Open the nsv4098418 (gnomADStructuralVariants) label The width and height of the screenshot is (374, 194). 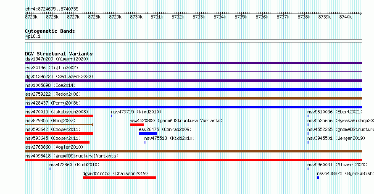pos(72,156)
